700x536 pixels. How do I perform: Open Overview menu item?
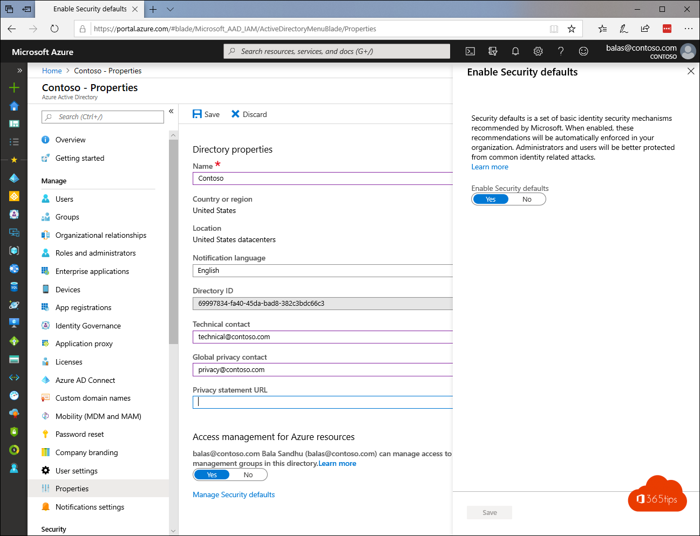pos(70,140)
